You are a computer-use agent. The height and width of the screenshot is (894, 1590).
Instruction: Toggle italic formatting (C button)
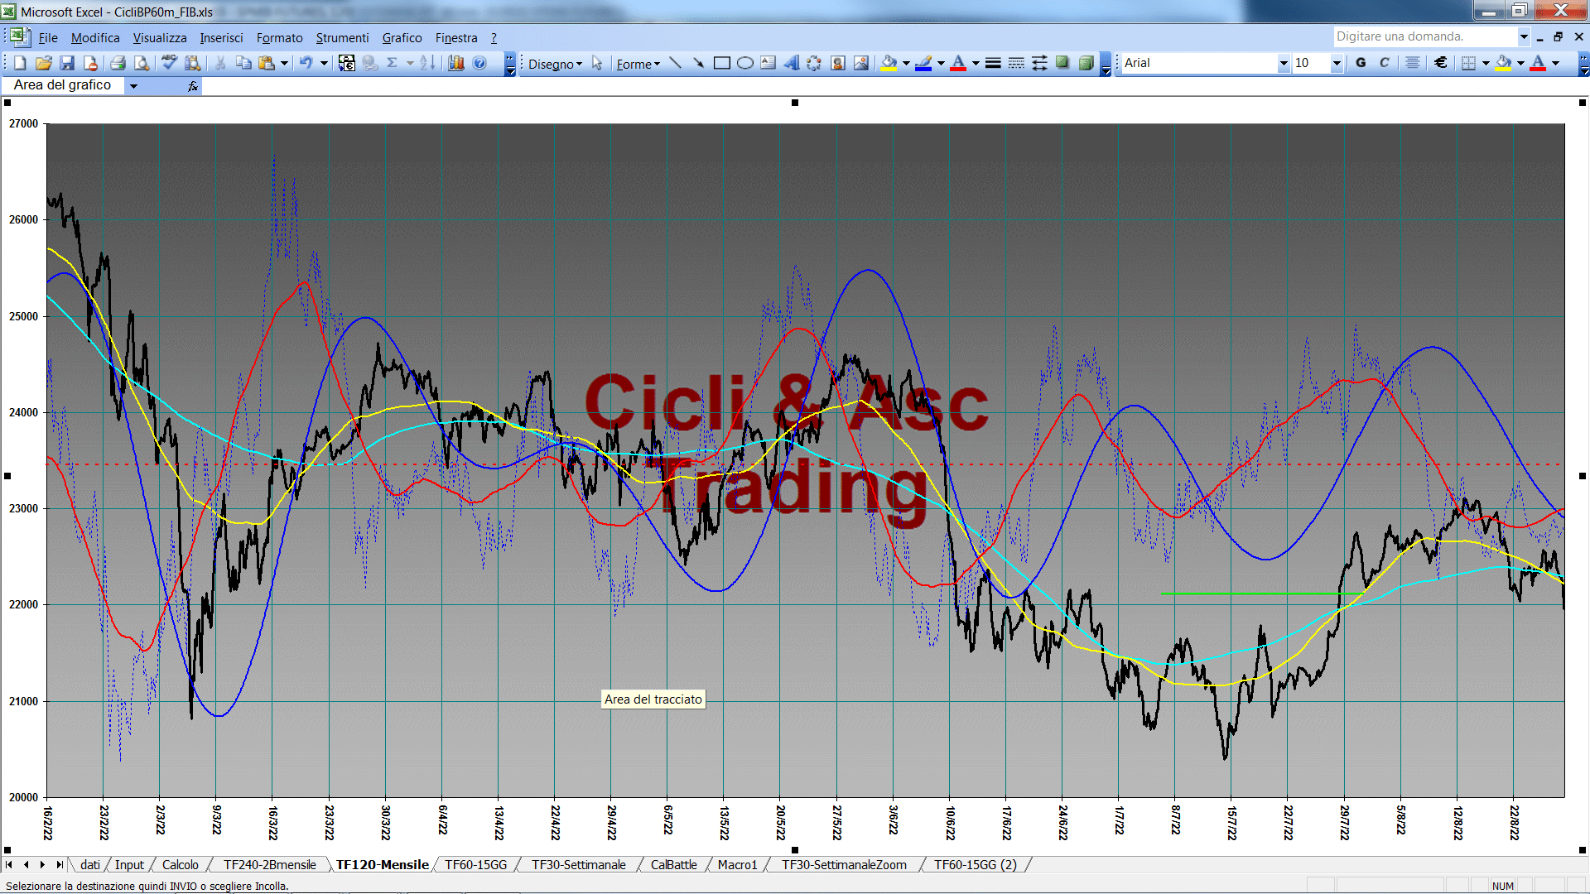click(x=1385, y=63)
